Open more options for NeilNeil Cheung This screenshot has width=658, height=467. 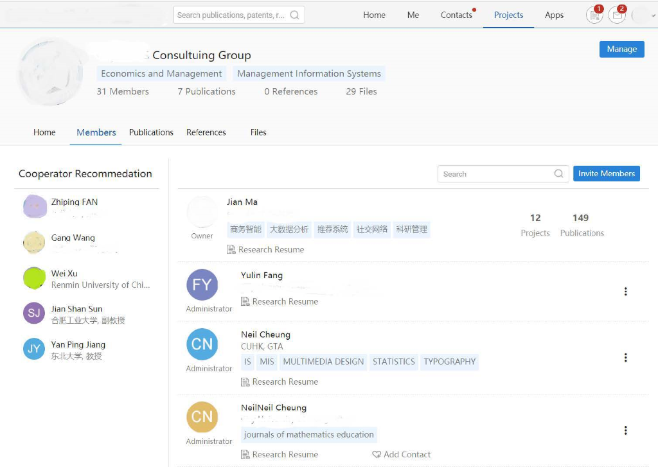click(626, 430)
